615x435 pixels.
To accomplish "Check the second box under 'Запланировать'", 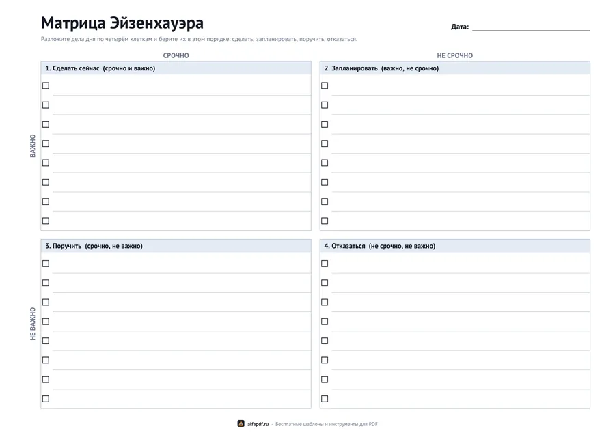I will click(325, 105).
